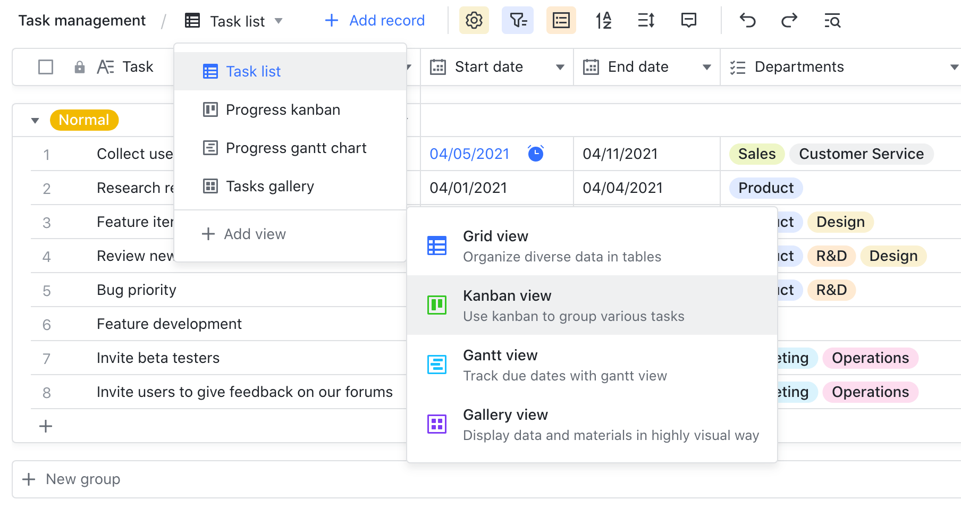
Task: Click Add record button
Action: click(375, 21)
